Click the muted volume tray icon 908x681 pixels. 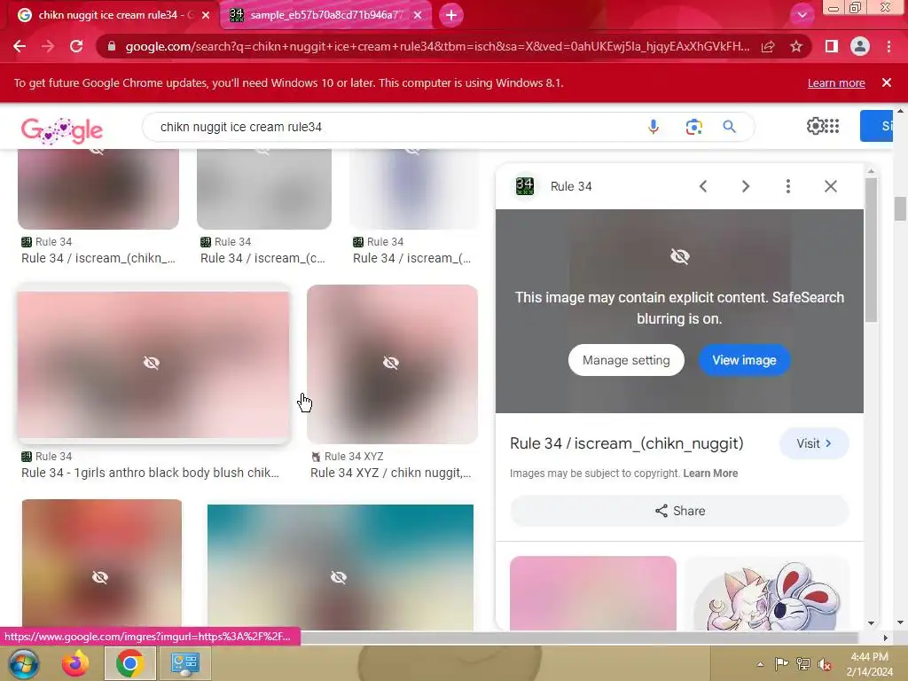pyautogui.click(x=825, y=664)
